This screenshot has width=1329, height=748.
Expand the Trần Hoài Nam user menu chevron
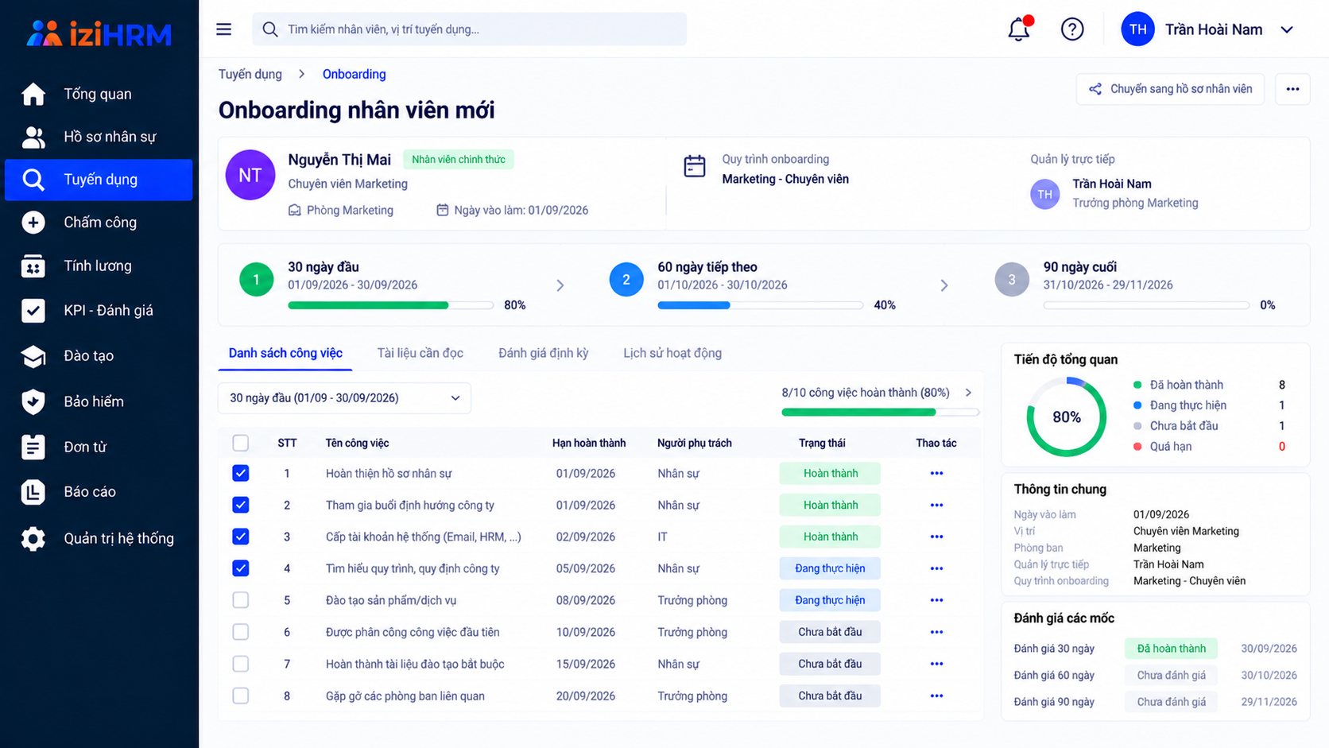point(1287,29)
